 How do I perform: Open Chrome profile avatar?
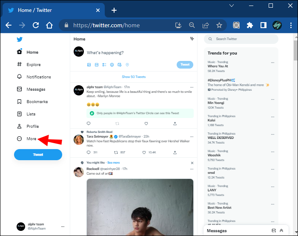point(277,25)
